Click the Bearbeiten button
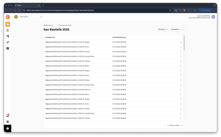This screenshot has height=137, width=221. pyautogui.click(x=175, y=29)
